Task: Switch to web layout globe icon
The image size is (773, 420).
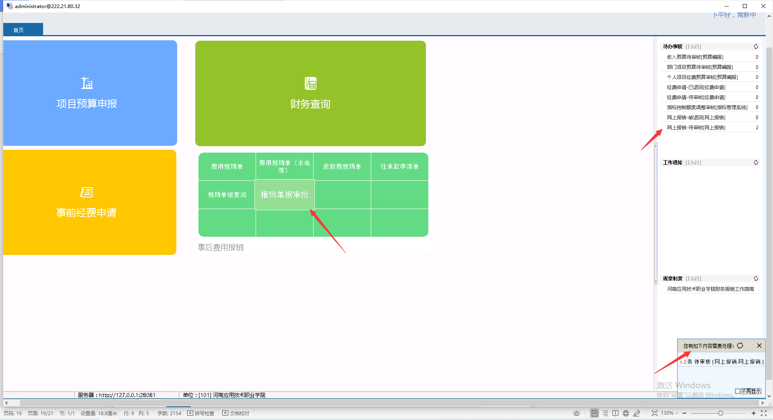Action: point(626,413)
